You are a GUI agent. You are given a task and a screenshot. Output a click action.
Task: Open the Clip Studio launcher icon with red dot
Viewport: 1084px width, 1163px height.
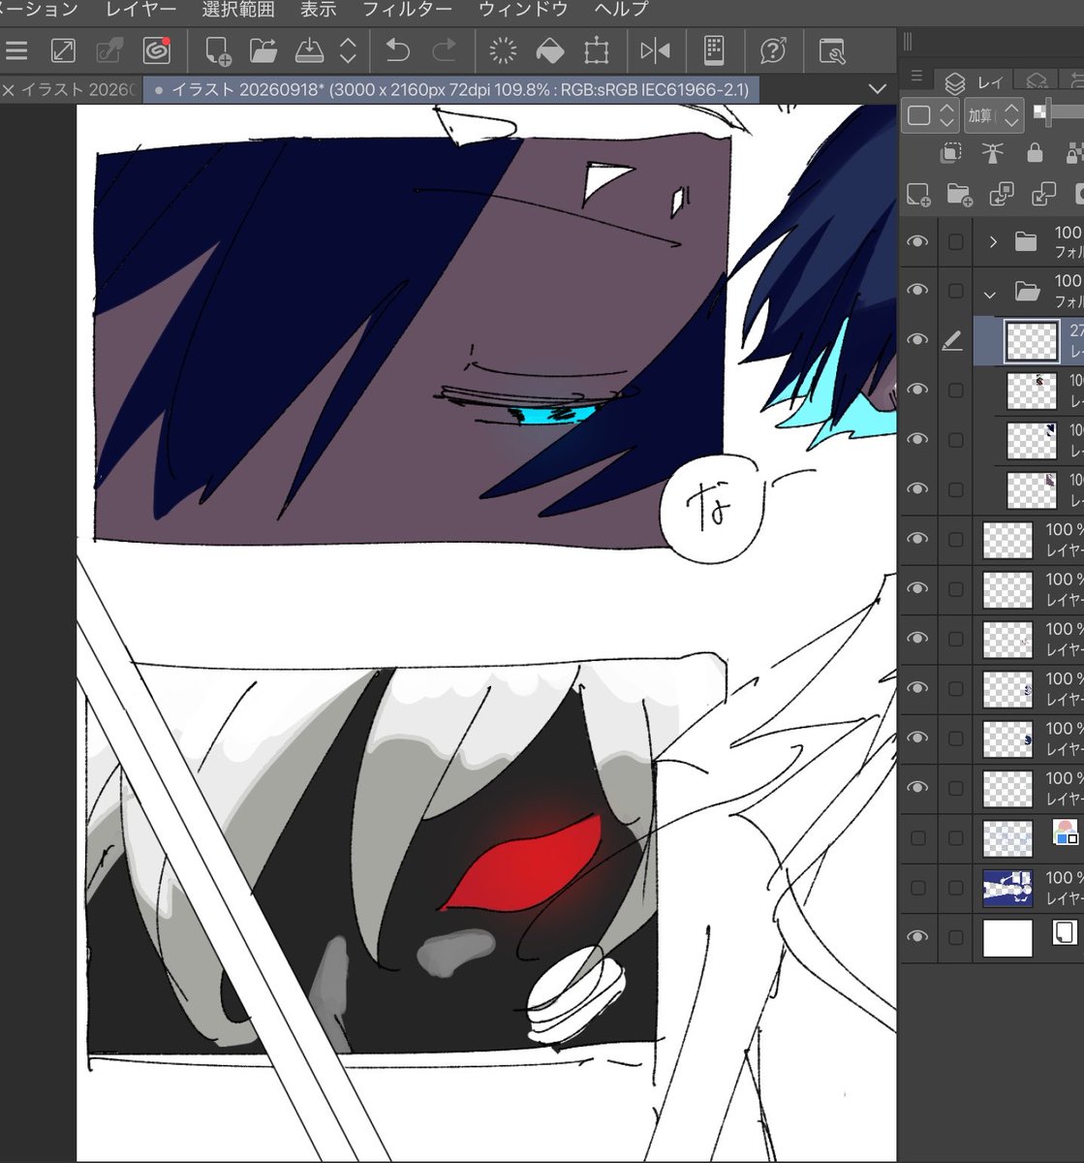click(x=156, y=50)
